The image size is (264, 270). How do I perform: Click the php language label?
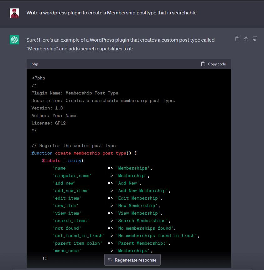(x=35, y=64)
